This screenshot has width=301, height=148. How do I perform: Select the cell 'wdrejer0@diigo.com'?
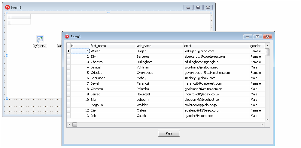(217, 51)
